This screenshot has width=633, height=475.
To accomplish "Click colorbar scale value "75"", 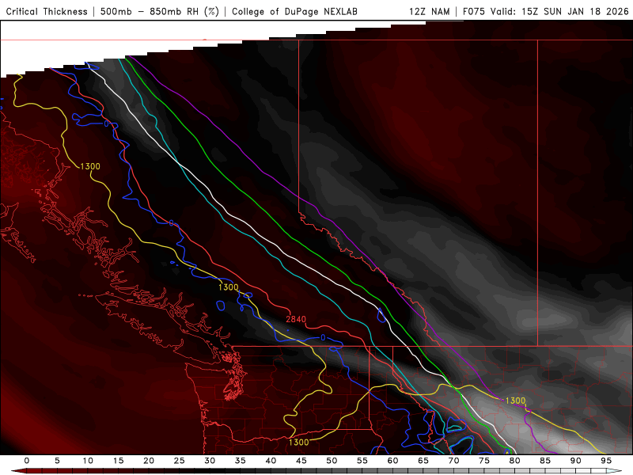I will 484,461.
